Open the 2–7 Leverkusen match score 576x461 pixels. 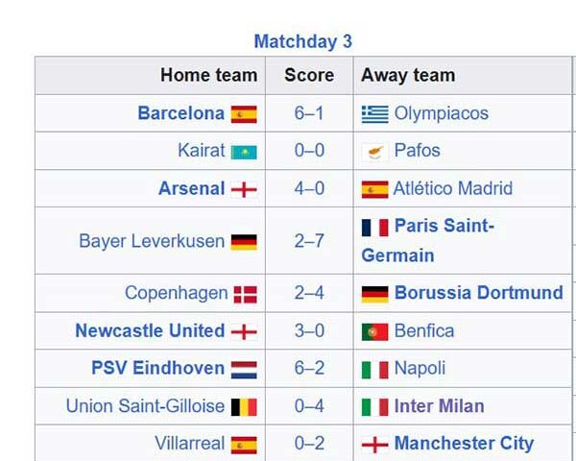309,241
